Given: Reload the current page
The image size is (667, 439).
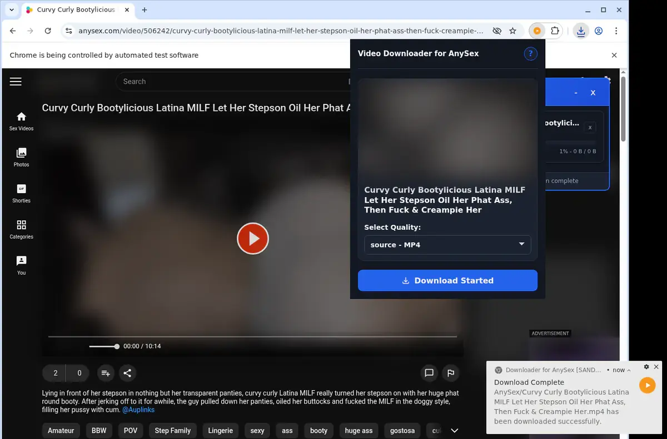Looking at the screenshot, I should click(48, 31).
